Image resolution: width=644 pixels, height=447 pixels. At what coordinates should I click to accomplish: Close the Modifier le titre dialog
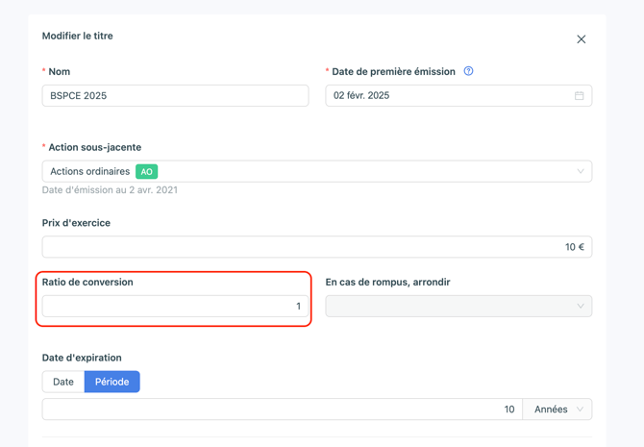581,39
